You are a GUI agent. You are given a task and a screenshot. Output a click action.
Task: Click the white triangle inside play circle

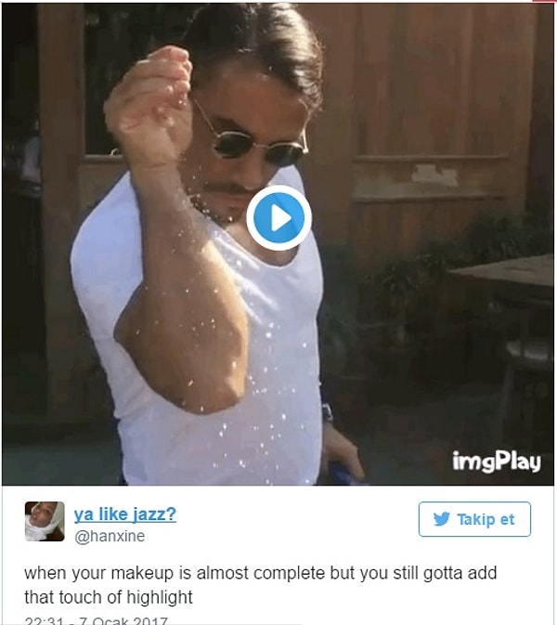(x=281, y=218)
